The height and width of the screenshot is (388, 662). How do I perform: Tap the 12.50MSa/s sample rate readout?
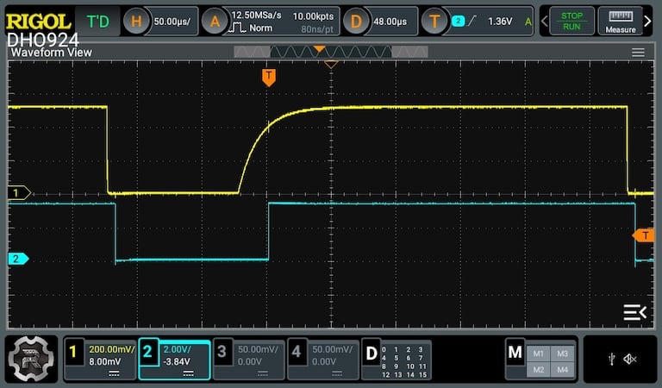(x=256, y=16)
